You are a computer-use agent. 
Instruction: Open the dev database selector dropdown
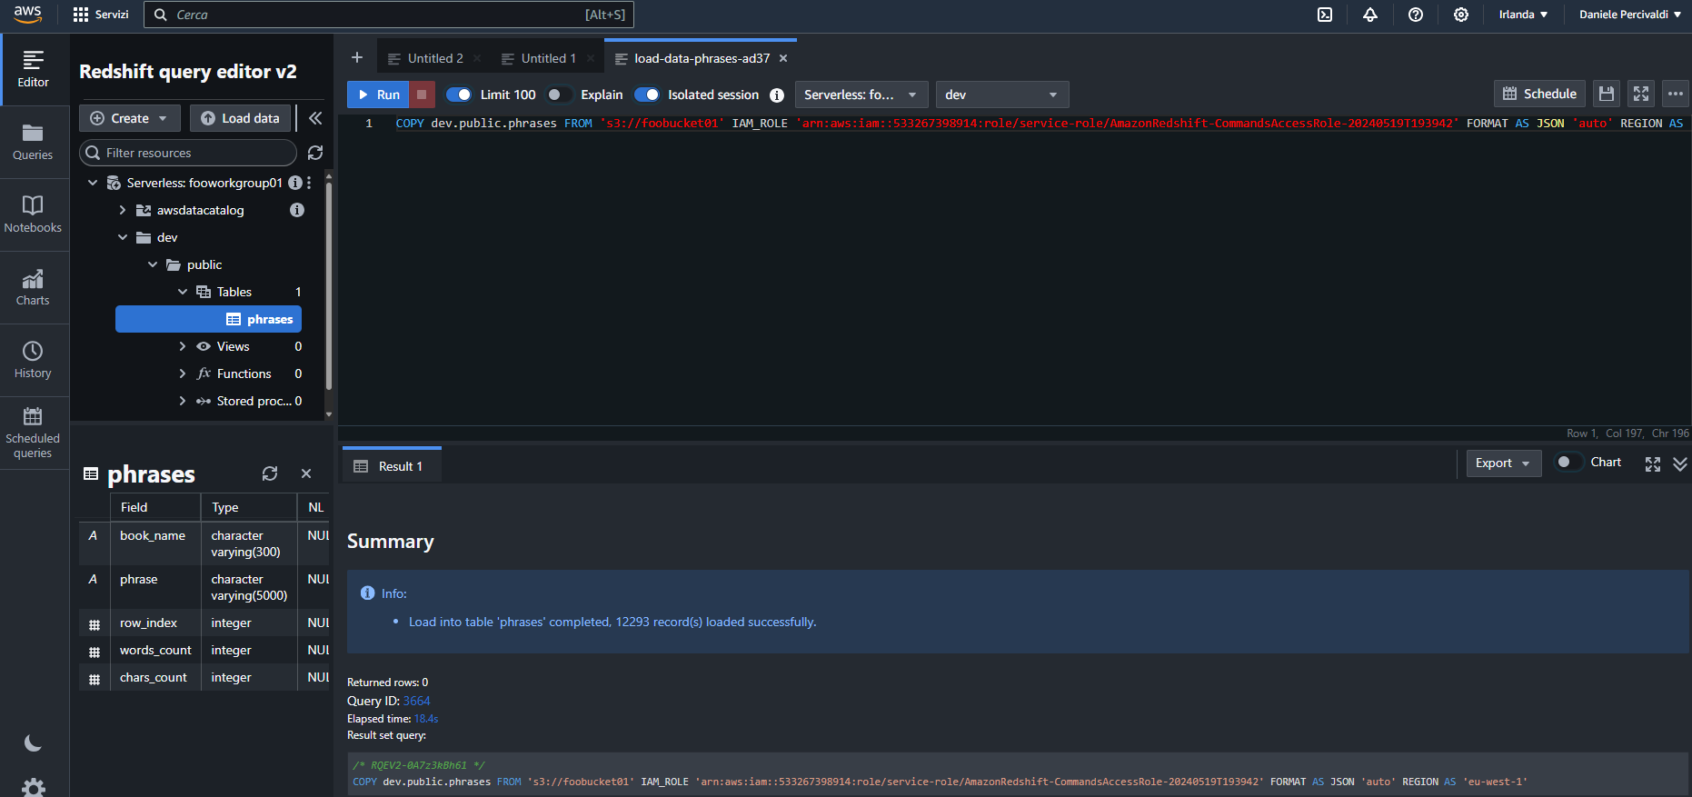1002,95
